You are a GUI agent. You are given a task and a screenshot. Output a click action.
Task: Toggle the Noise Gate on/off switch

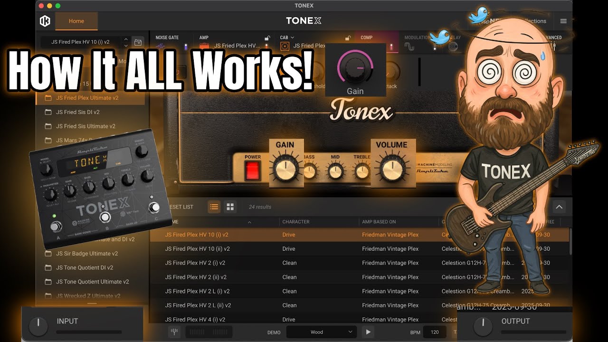(186, 46)
